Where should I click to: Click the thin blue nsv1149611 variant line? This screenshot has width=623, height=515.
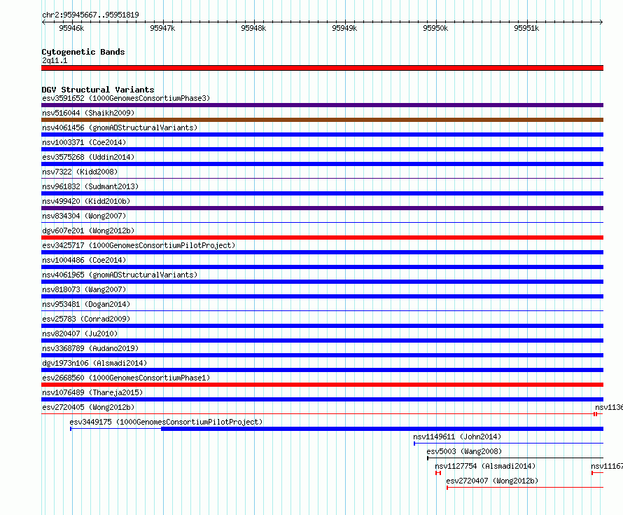pos(509,444)
